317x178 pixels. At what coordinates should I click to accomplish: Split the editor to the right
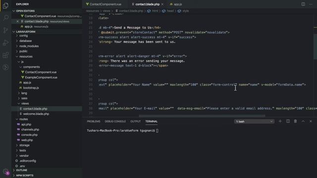303,4
